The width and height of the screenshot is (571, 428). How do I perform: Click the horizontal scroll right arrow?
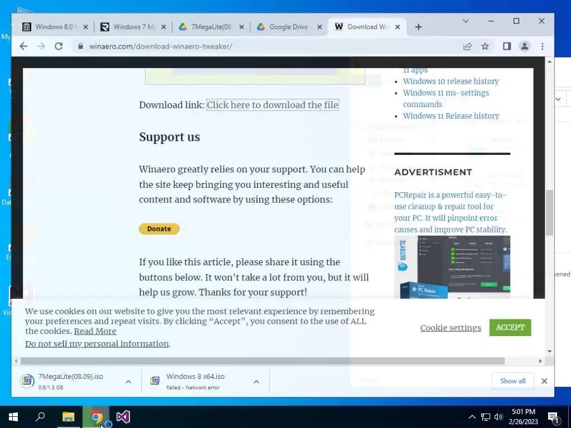point(540,361)
